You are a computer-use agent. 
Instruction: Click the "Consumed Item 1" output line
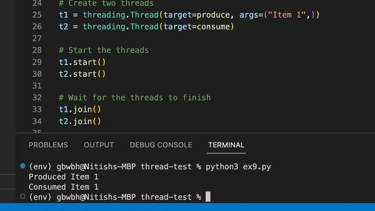coord(63,187)
